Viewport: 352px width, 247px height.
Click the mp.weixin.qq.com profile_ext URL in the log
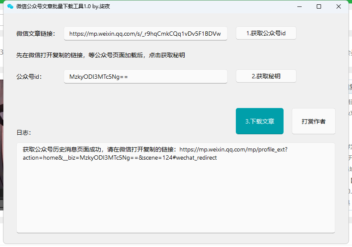[233, 150]
